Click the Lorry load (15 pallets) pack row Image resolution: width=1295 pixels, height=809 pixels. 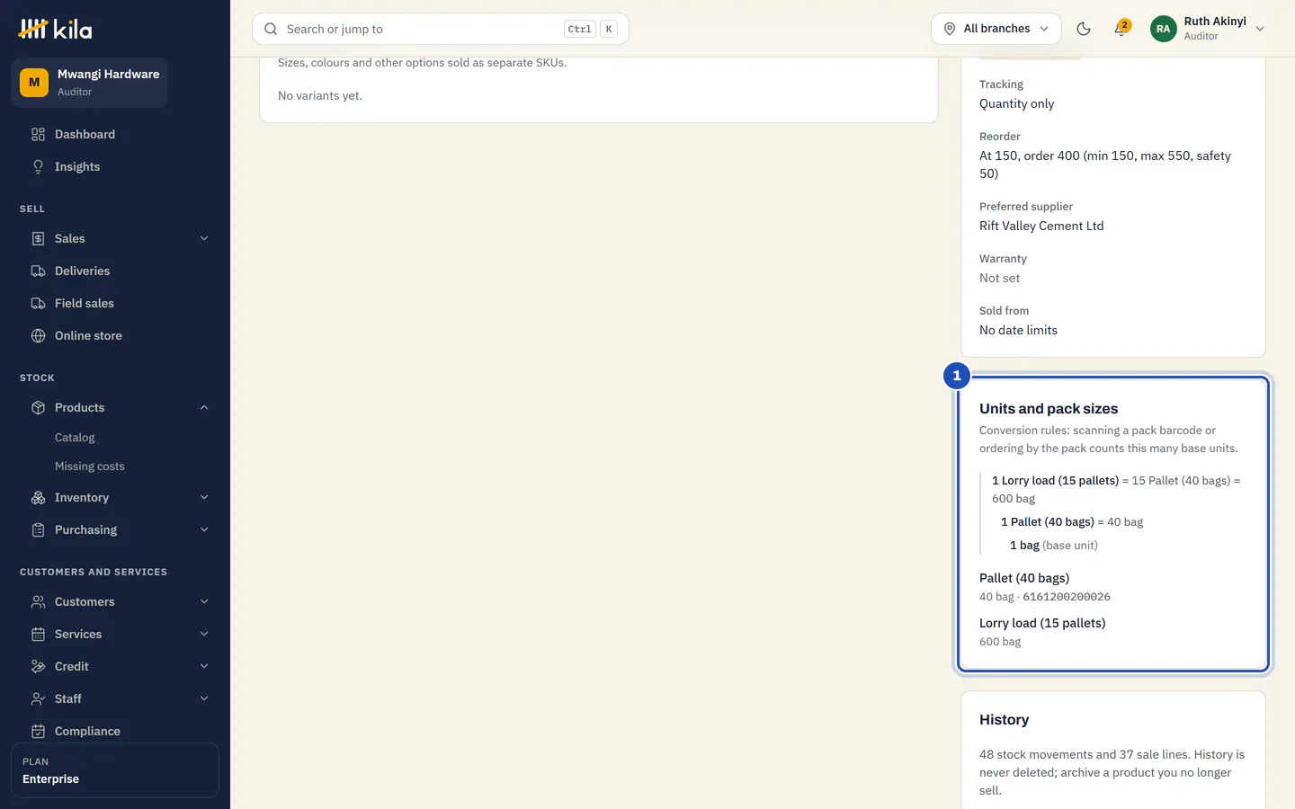click(1113, 632)
